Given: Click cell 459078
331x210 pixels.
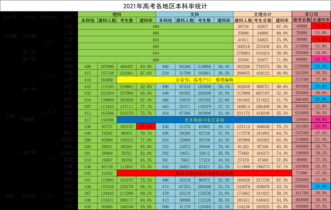Looking at the screenshot, I should tap(263, 187).
